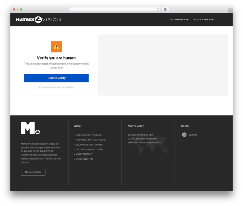Image resolution: width=243 pixels, height=206 pixels.
Task: Click the Boulogne Billancourt address line
Action: pyautogui.click(x=142, y=139)
